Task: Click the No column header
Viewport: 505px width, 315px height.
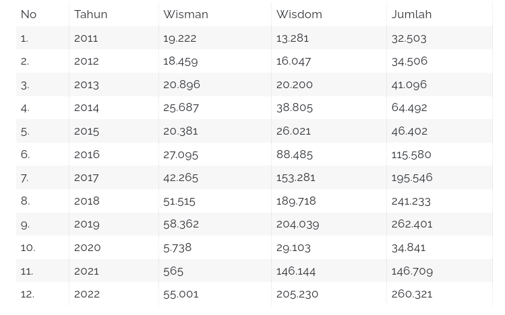Action: click(x=28, y=14)
